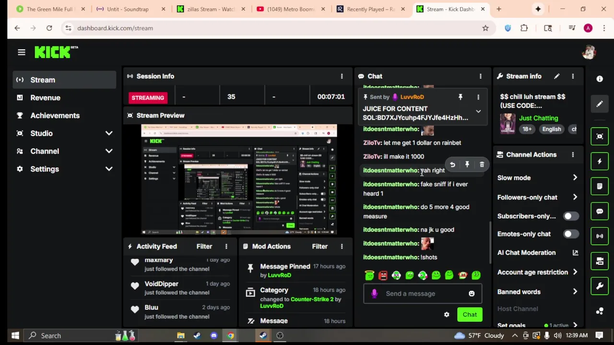This screenshot has height=345, width=614.
Task: Open Activity Feed three-dot menu
Action: coord(226,246)
